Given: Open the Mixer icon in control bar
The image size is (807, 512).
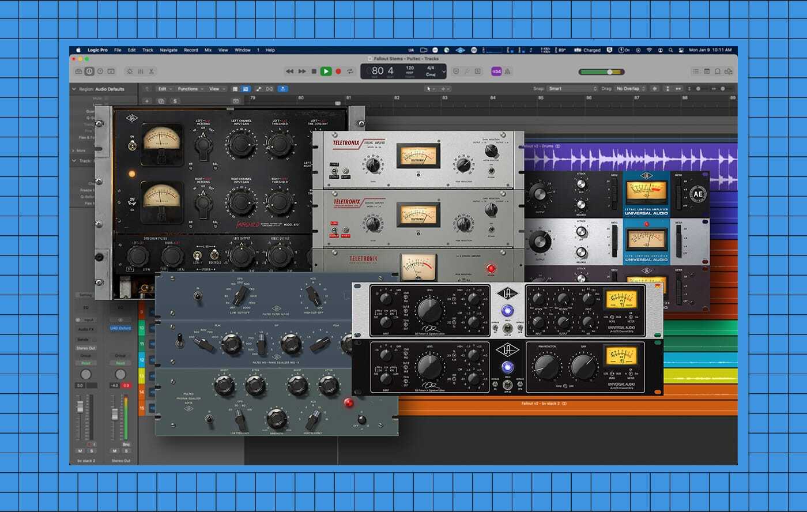Looking at the screenshot, I should pyautogui.click(x=140, y=71).
